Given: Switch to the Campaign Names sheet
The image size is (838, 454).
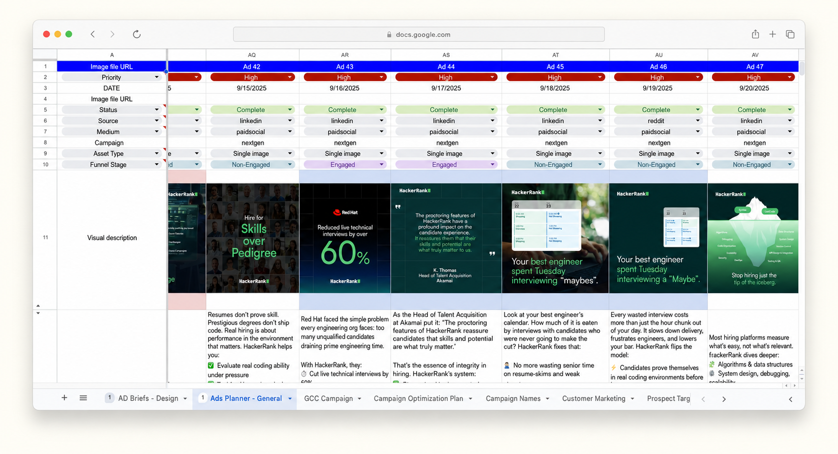Looking at the screenshot, I should pyautogui.click(x=513, y=398).
